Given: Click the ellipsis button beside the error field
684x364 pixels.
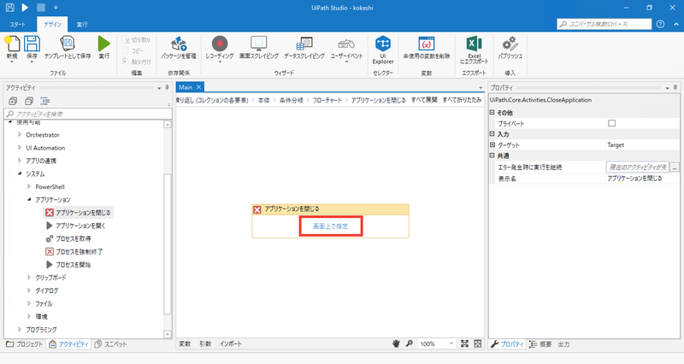Looking at the screenshot, I should 675,167.
